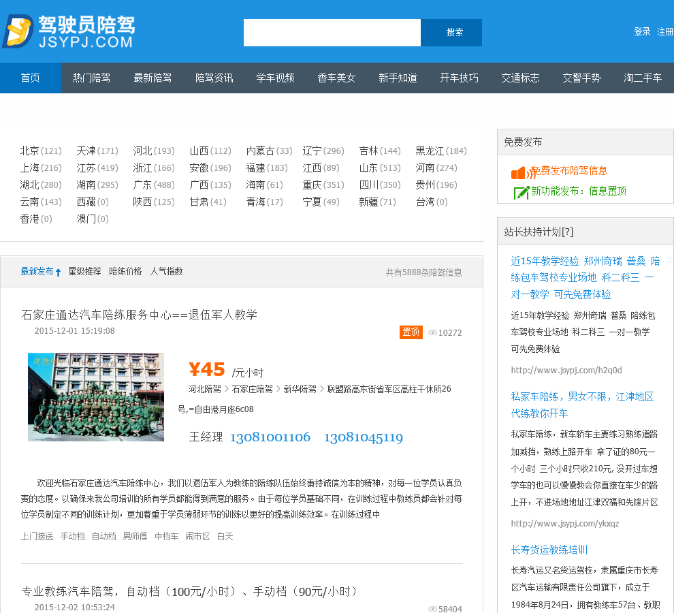Click the orange megaphone icon
This screenshot has height=613, width=674.
521,172
